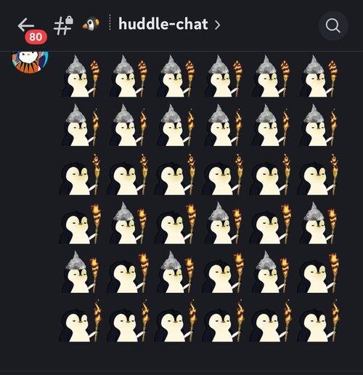Click last tinfoil-hat penguin emoji in top row
Screen dimensions: 363x375
click(x=318, y=76)
